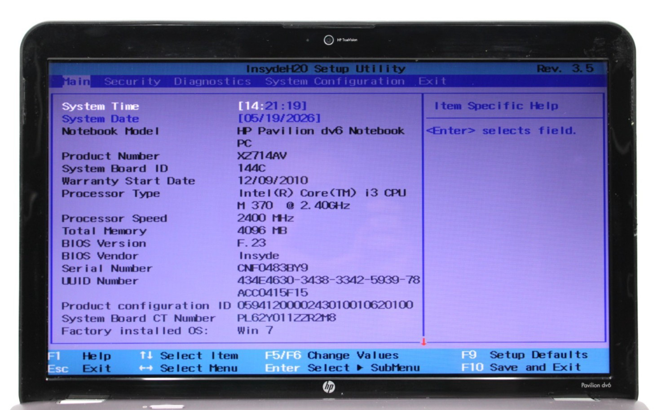This screenshot has width=657, height=410.
Task: Open the Diagnostics tab
Action: (x=212, y=81)
